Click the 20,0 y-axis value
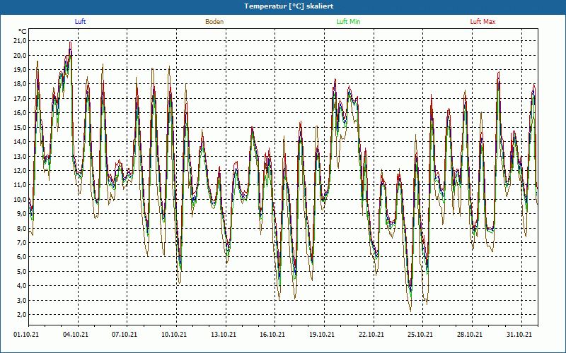 coord(21,55)
